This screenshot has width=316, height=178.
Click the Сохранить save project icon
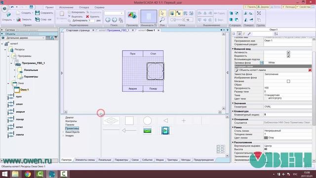pos(38,13)
